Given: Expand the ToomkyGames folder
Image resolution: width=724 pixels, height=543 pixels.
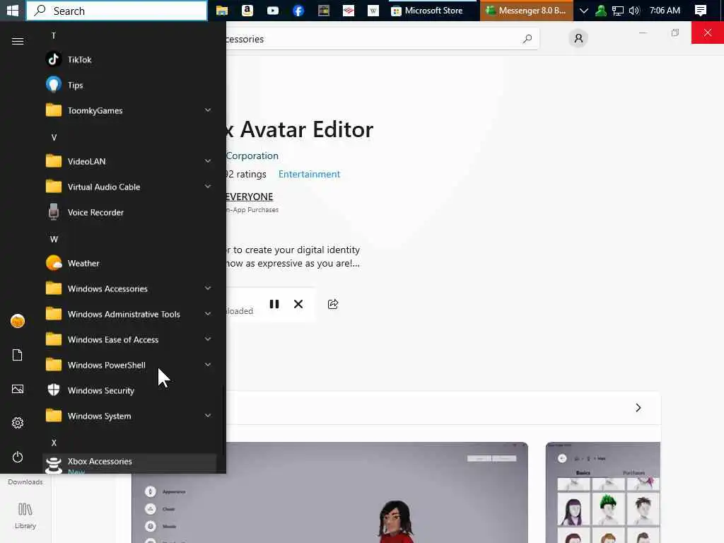Looking at the screenshot, I should (x=129, y=110).
